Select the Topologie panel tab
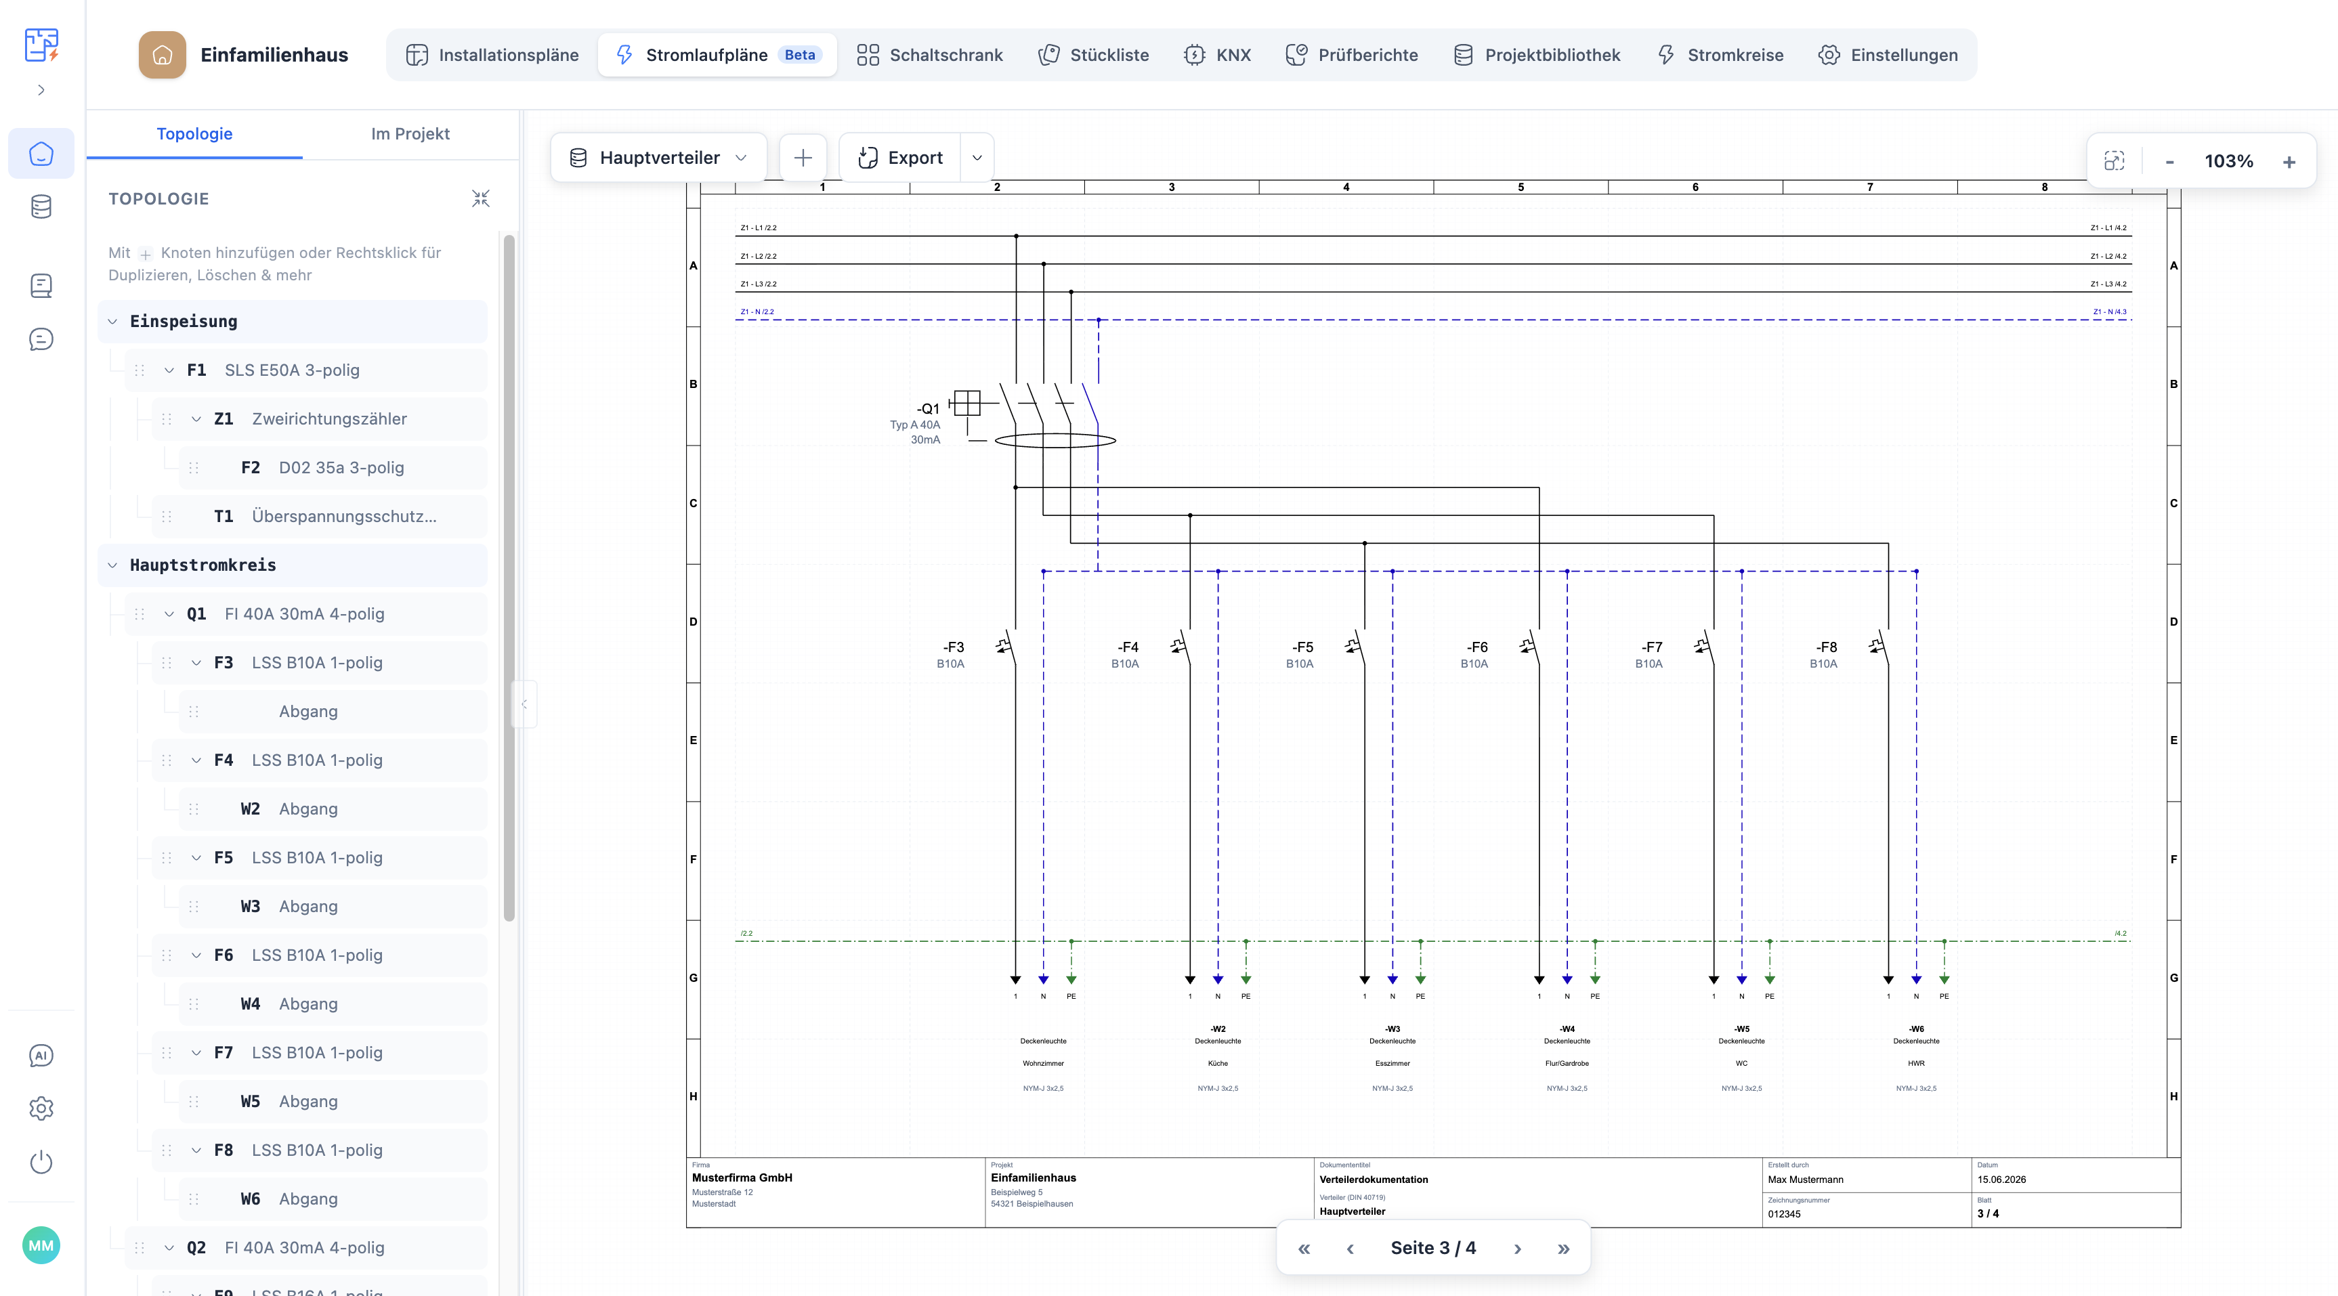 point(194,133)
